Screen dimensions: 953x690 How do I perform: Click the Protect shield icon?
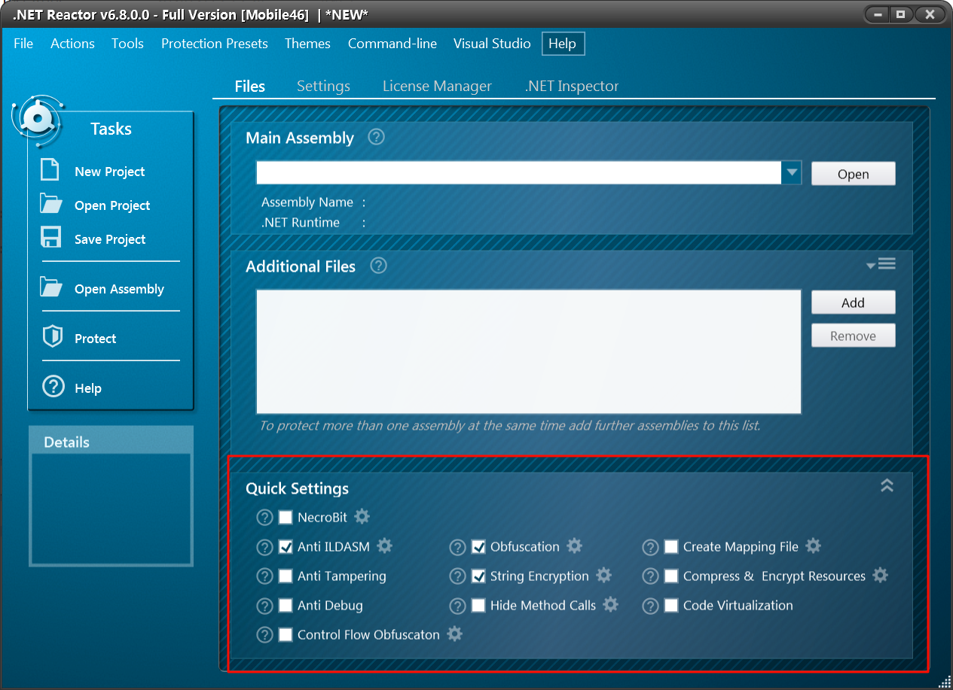tap(52, 337)
